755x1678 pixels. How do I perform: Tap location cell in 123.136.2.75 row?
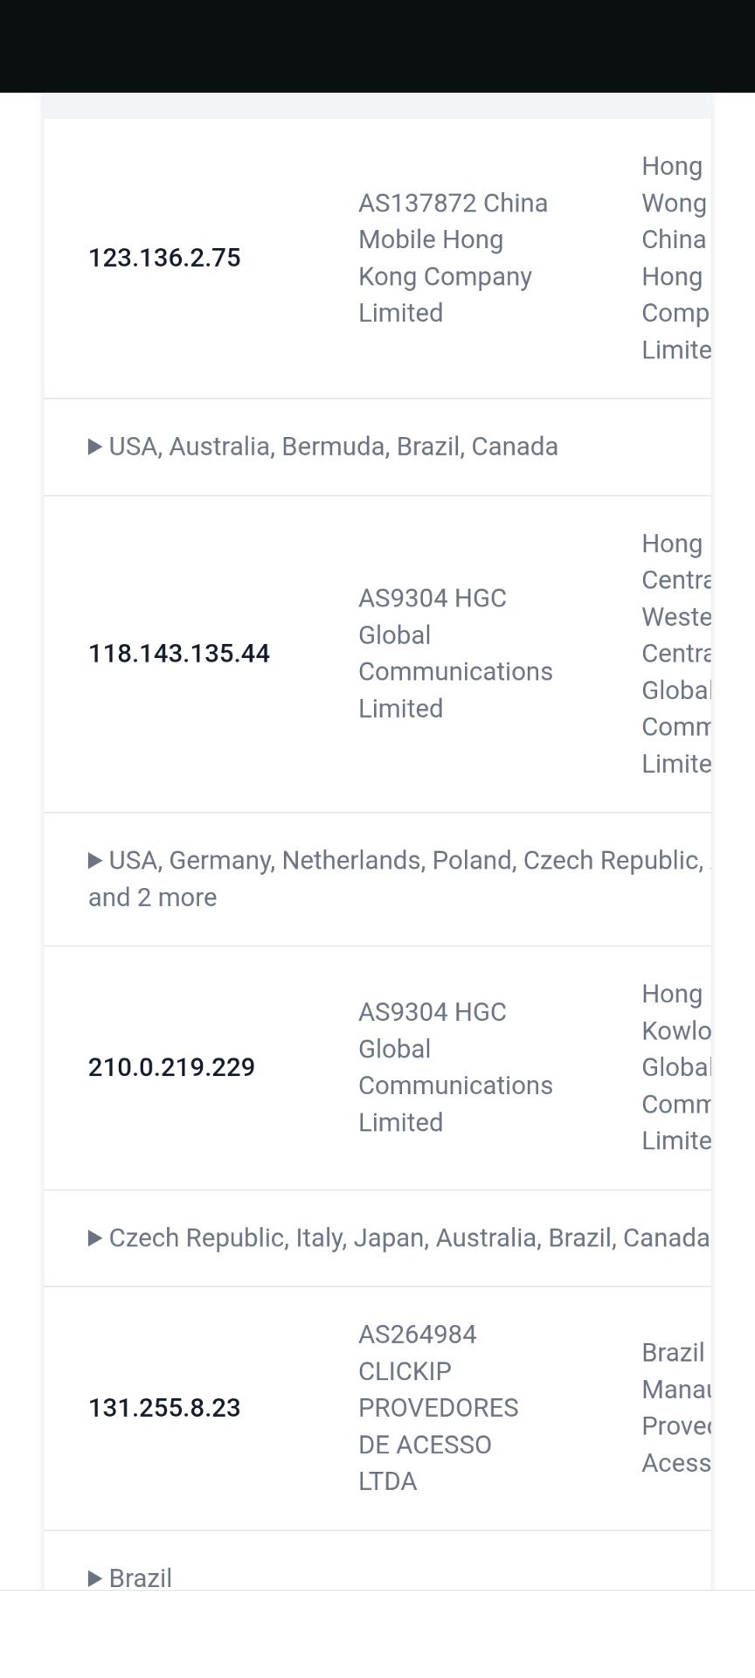[675, 258]
